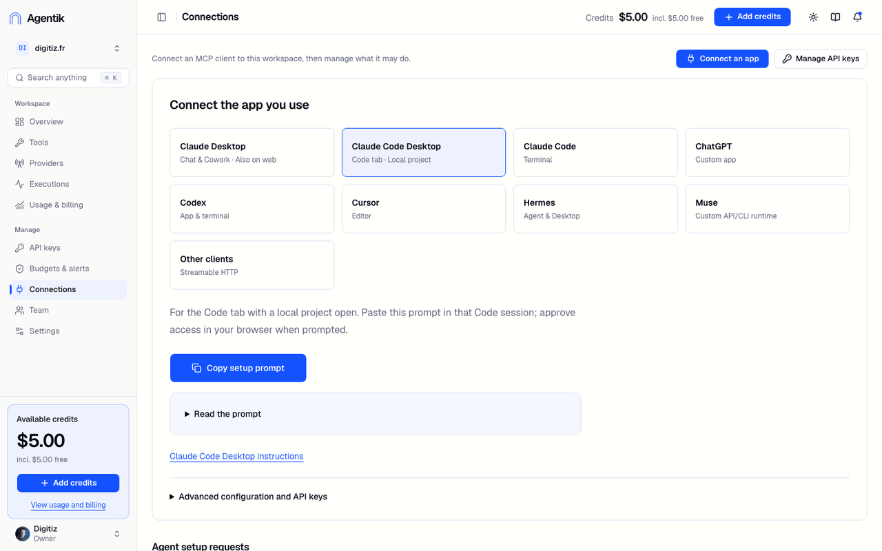Screen dimensions: 882x551
Task: Collapse the sidebar with the panel icon
Action: click(162, 17)
